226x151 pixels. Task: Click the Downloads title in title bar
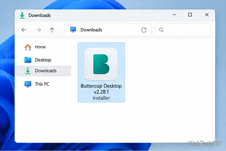pyautogui.click(x=40, y=15)
